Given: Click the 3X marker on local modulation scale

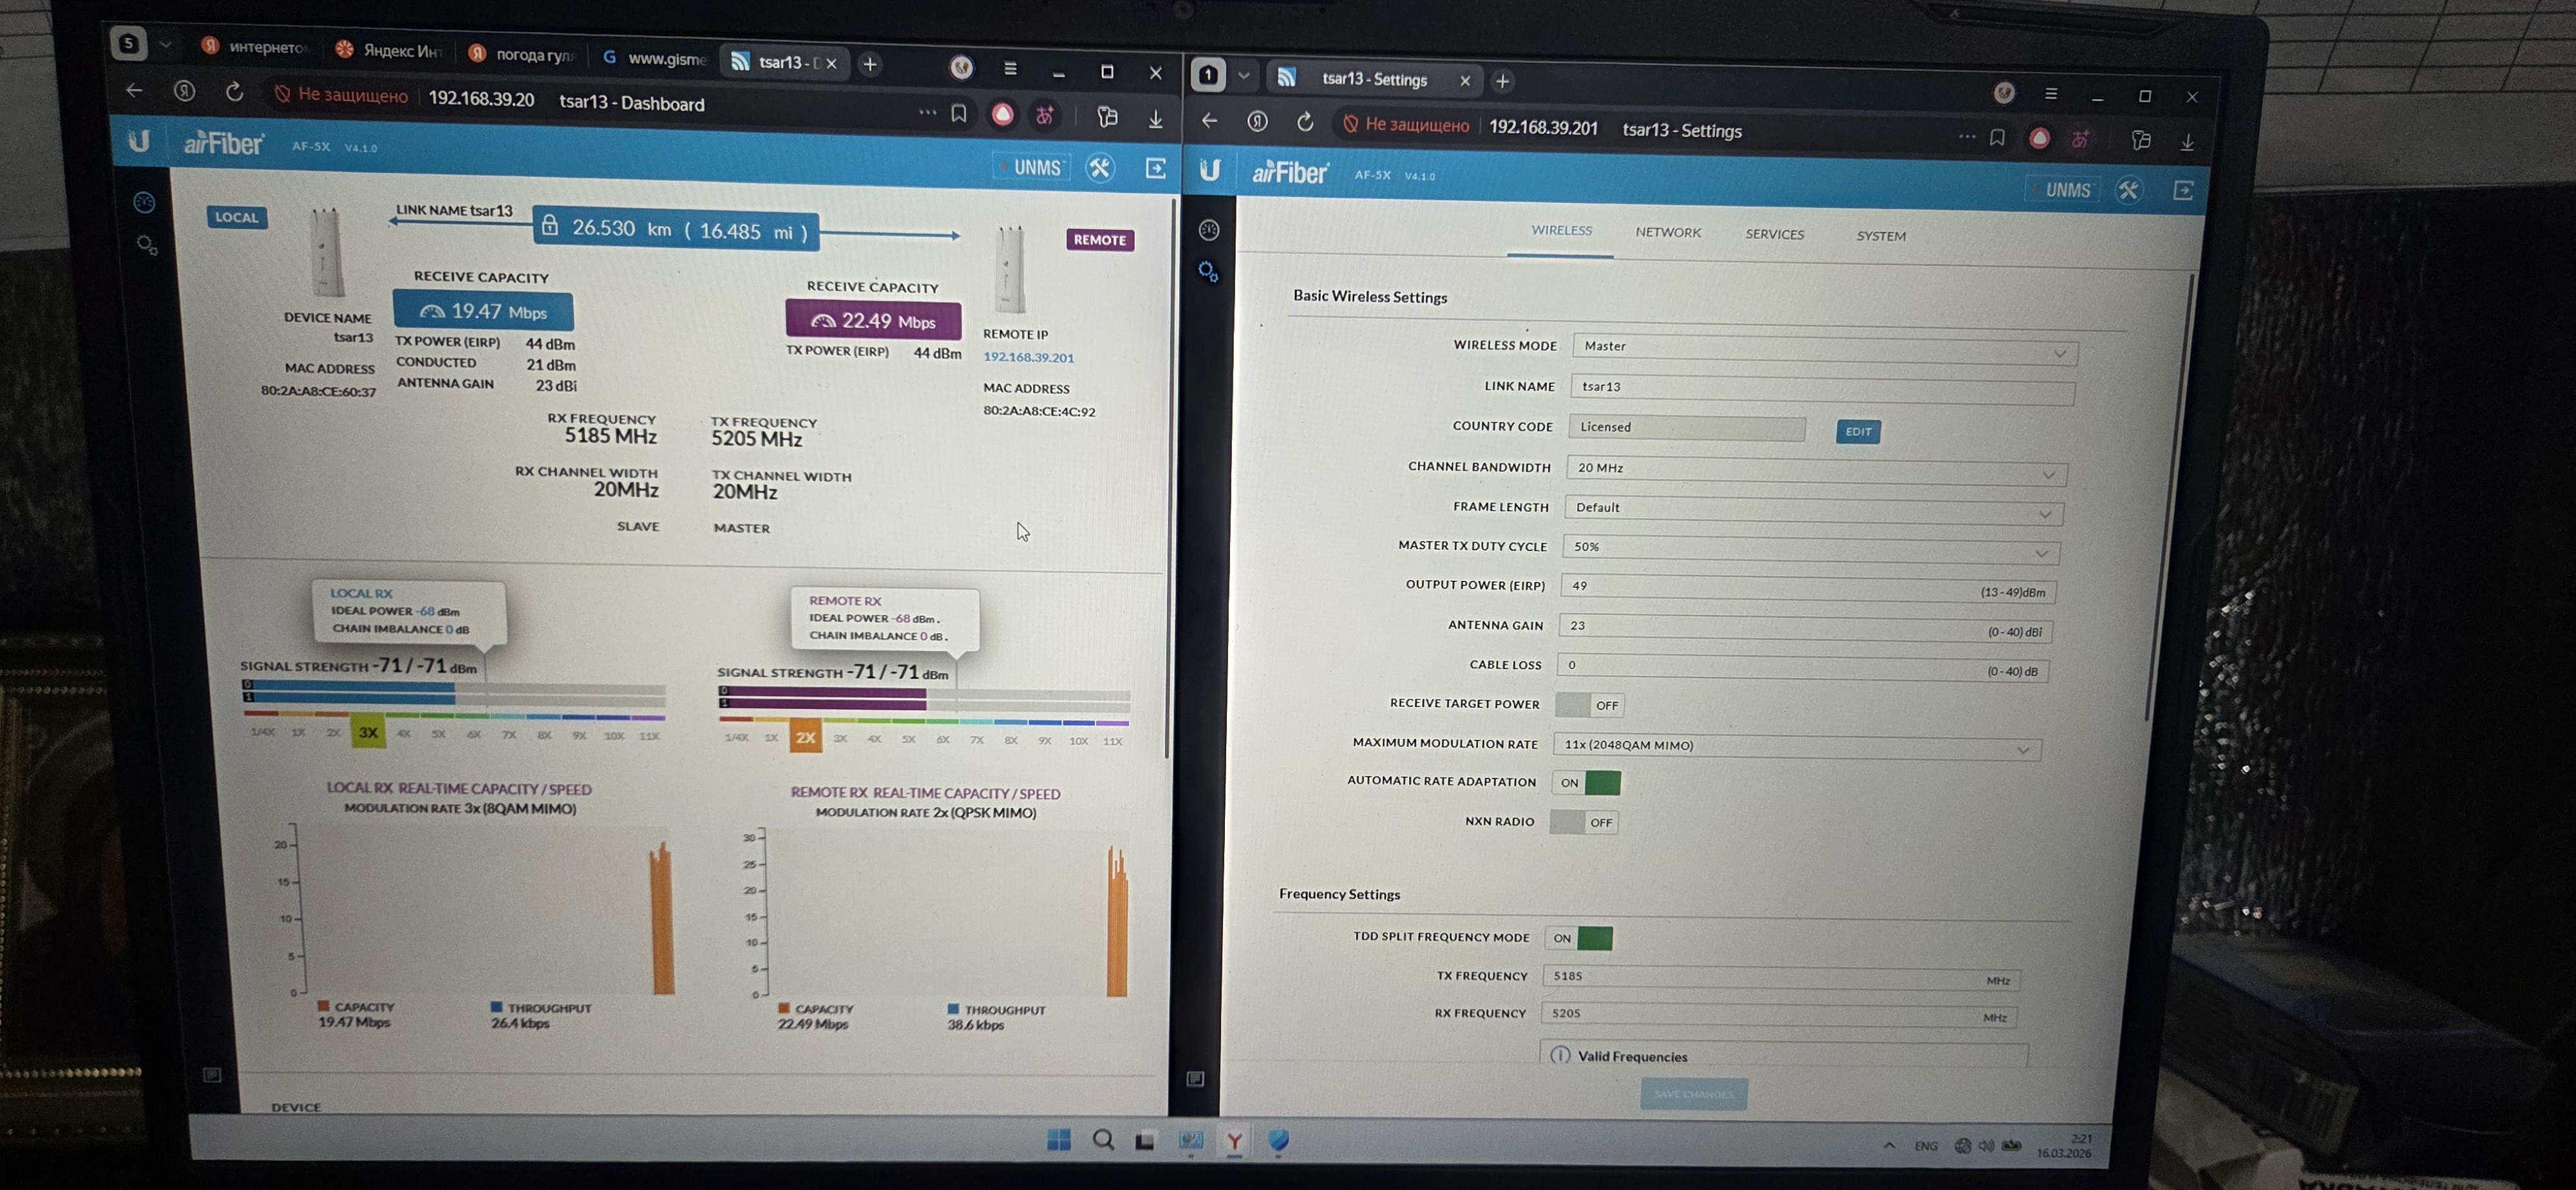Looking at the screenshot, I should coord(368,733).
